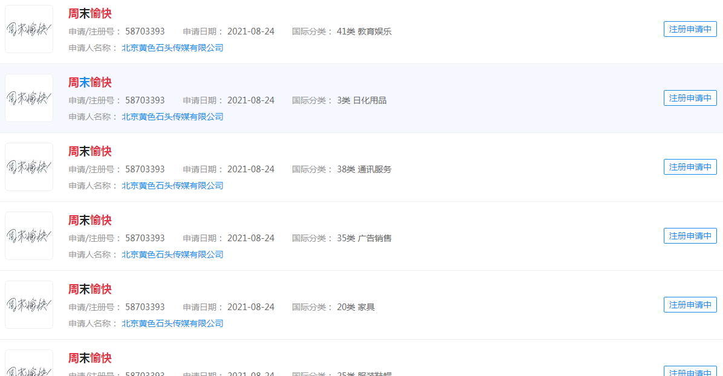
Task: Open the 周末愉快 trademark in the 38类 通讯服务 row
Action: (x=89, y=151)
